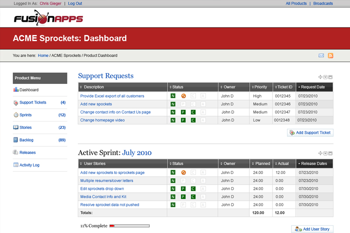Click the Backlog notebook icon
The image size is (350, 233).
pyautogui.click(x=16, y=140)
